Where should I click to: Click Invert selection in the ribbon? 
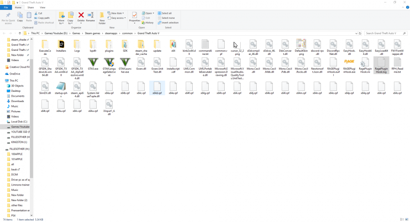[x=169, y=23]
